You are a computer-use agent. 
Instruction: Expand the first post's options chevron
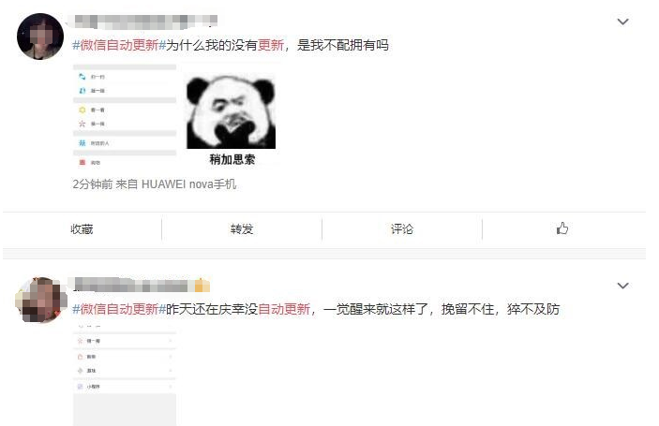tap(622, 22)
